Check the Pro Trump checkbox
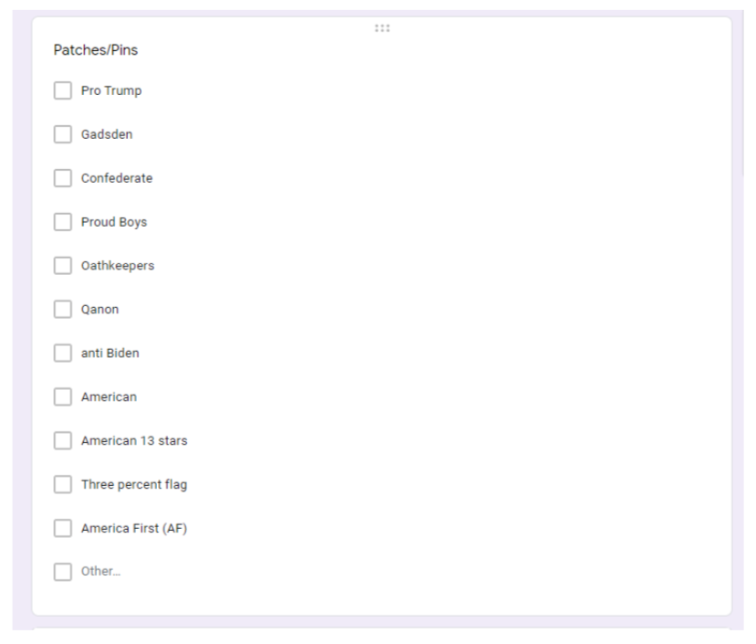Image resolution: width=756 pixels, height=644 pixels. [63, 90]
